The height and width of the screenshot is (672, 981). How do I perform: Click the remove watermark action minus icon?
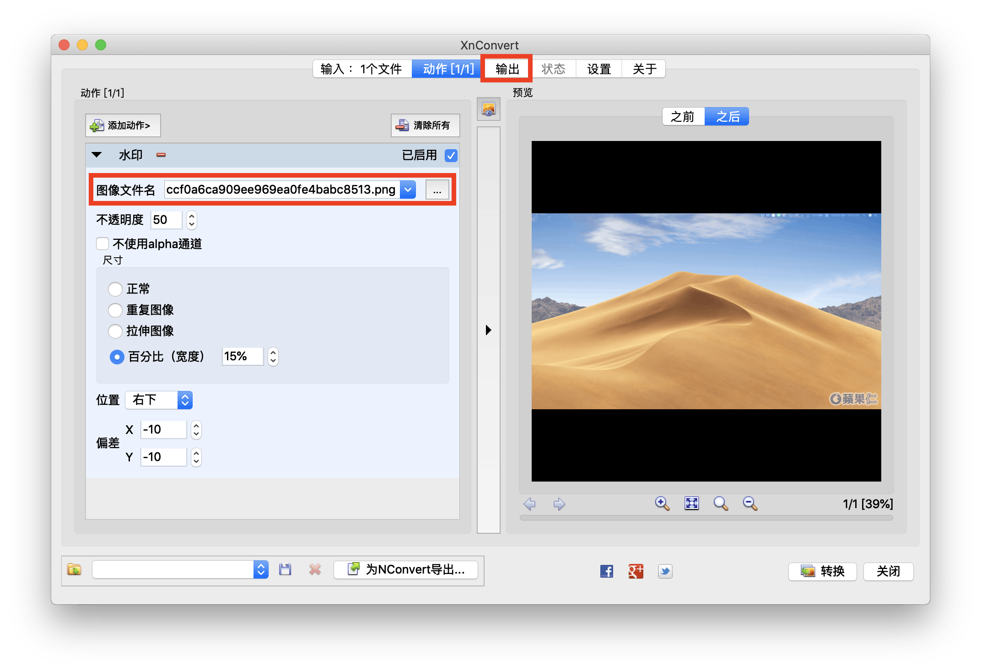pyautogui.click(x=161, y=155)
